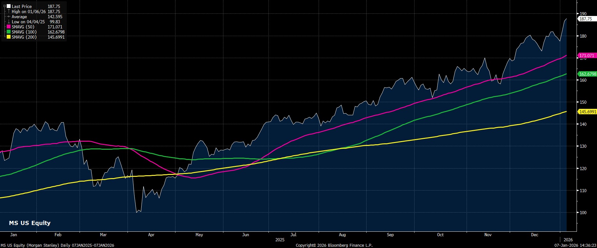The height and width of the screenshot is (248, 597).
Task: Click the Sep label on the date axis
Action: (x=390, y=235)
